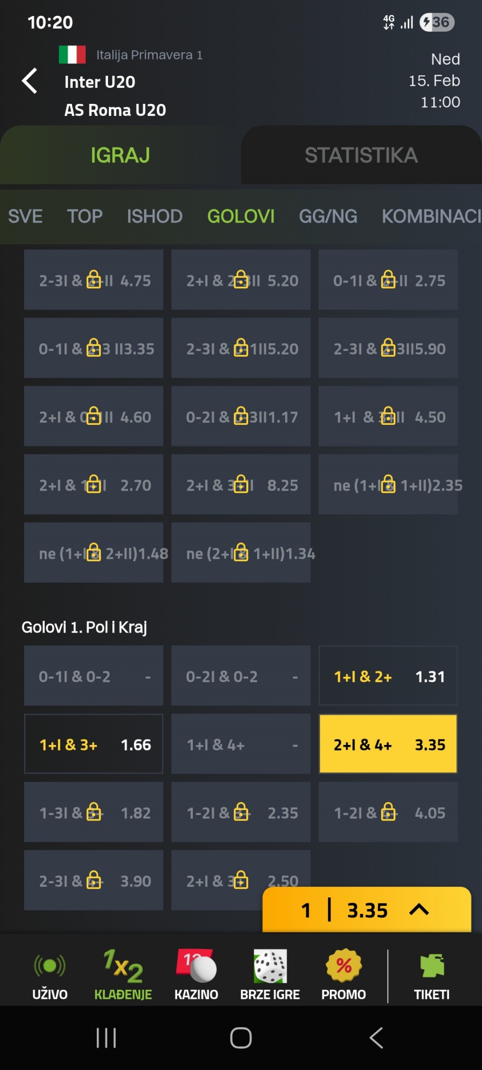
Task: Open Brze Igre dice icon
Action: [x=270, y=966]
